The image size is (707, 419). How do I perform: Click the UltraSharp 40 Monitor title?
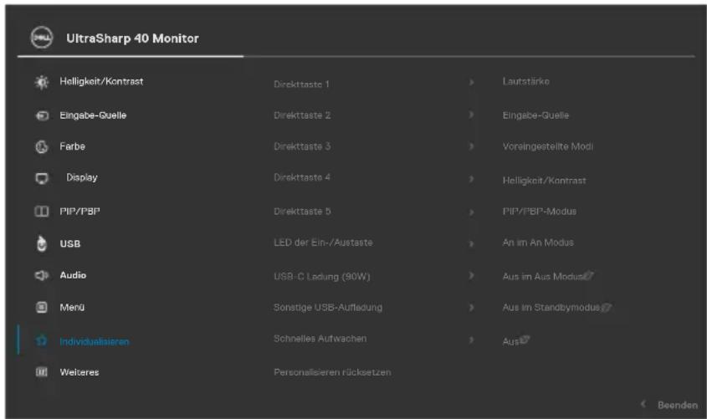132,38
